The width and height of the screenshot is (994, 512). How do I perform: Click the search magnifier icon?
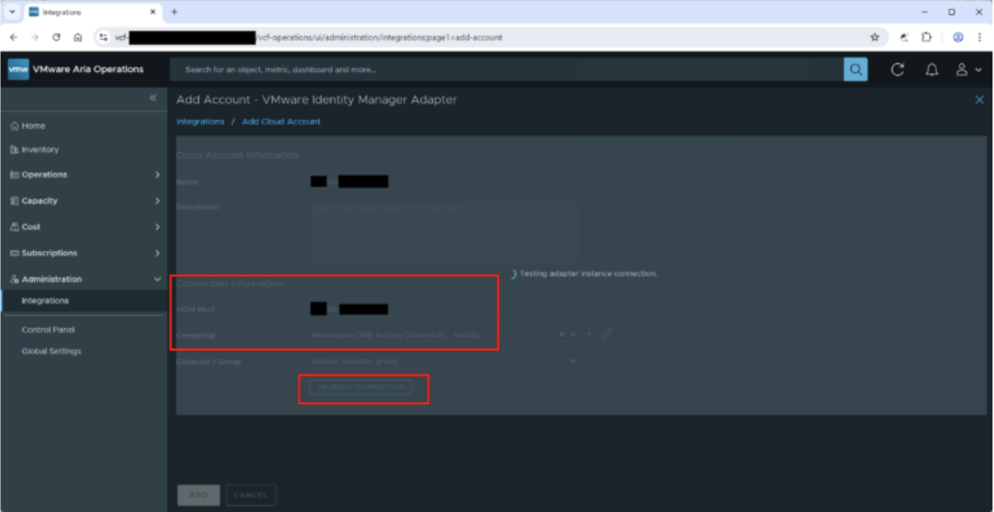(855, 69)
